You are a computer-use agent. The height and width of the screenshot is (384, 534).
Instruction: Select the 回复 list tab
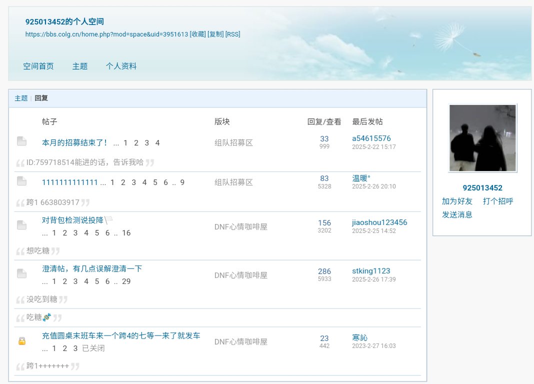pyautogui.click(x=41, y=98)
